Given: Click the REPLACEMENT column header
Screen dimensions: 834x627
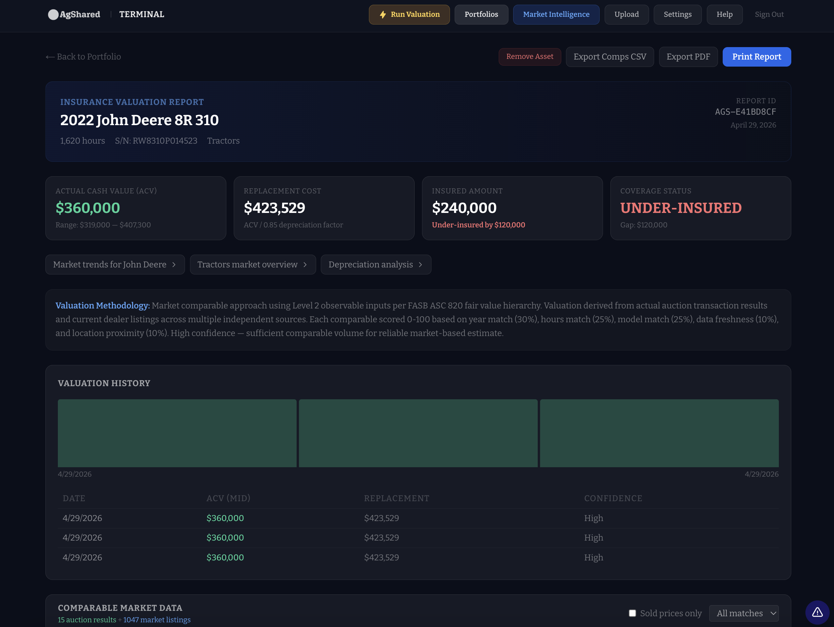Looking at the screenshot, I should coord(396,499).
